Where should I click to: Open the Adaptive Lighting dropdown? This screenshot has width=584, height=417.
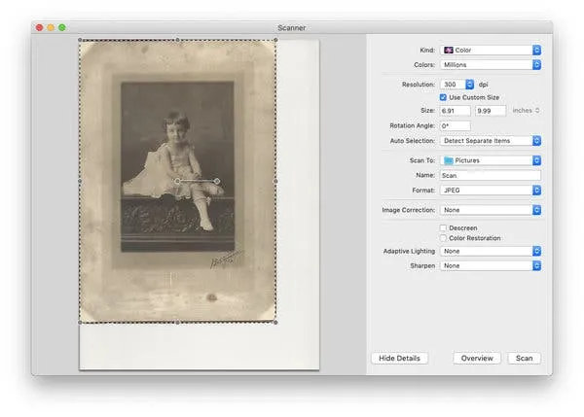tap(490, 251)
